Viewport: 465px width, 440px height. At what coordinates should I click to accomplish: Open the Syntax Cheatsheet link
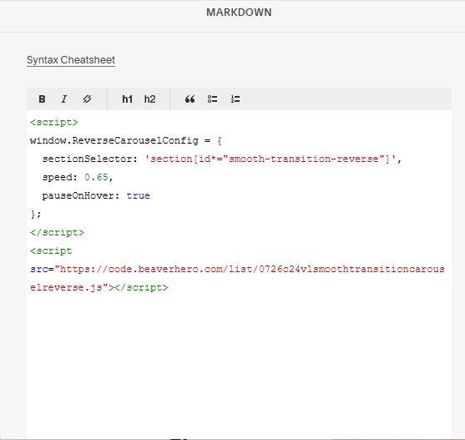point(71,60)
